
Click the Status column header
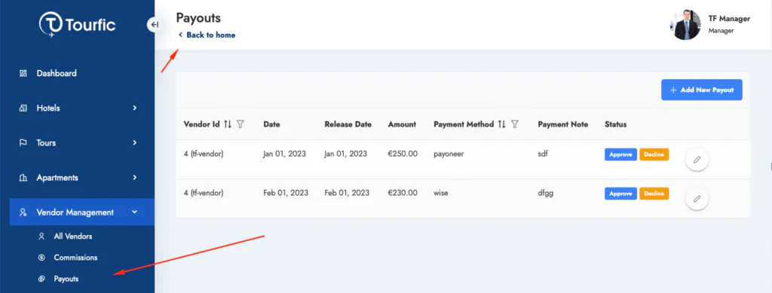coord(615,124)
